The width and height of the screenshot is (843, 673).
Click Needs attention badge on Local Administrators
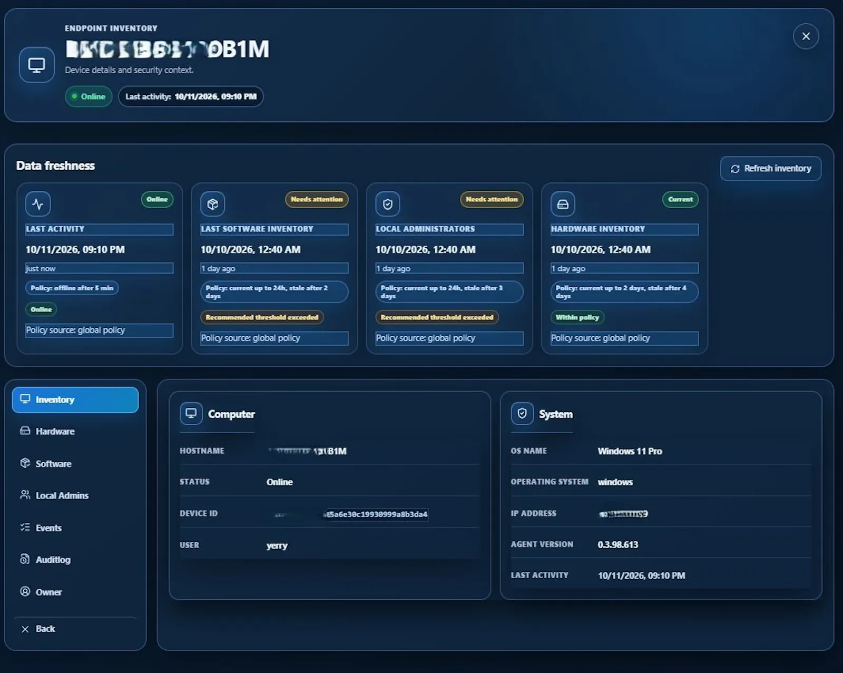point(492,199)
